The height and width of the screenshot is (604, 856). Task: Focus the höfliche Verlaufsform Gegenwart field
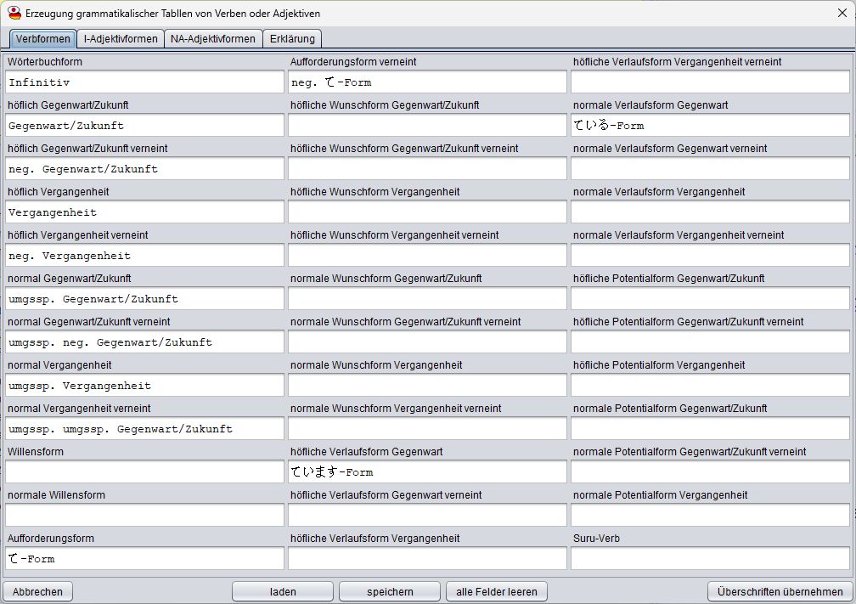point(427,472)
